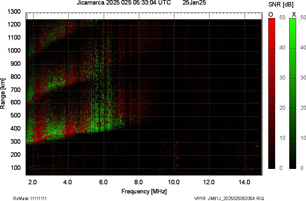Viewport: 306px width, 201px height.
Task: Click the 500 tick label on the range axis
Action: pyautogui.click(x=15, y=115)
